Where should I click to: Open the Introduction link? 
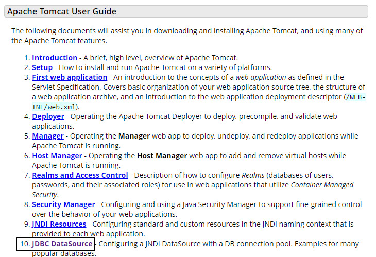click(x=55, y=58)
